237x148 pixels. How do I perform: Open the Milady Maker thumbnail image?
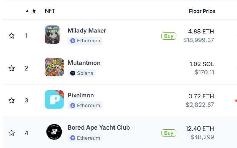click(52, 35)
